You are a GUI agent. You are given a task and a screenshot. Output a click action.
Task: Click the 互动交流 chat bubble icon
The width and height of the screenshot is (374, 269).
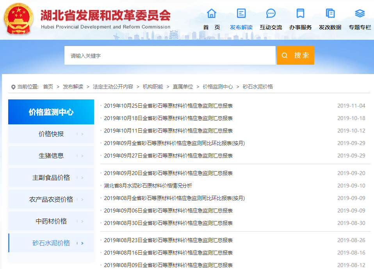coord(271,13)
